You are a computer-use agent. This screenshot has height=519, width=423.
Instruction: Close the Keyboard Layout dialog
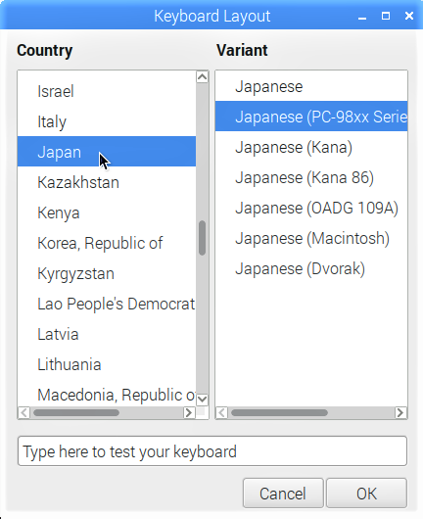[409, 16]
